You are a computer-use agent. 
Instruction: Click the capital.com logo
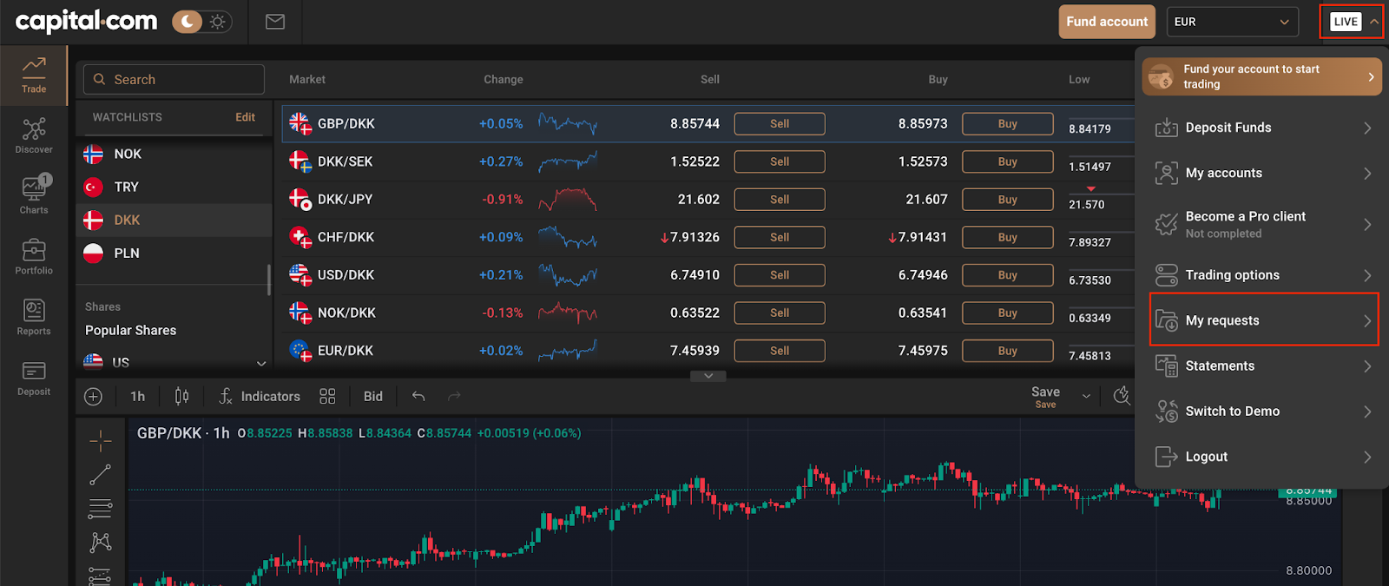pos(87,22)
